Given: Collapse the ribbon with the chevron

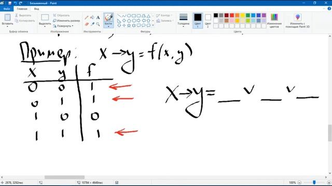Looking at the screenshot, I should tap(324, 9).
